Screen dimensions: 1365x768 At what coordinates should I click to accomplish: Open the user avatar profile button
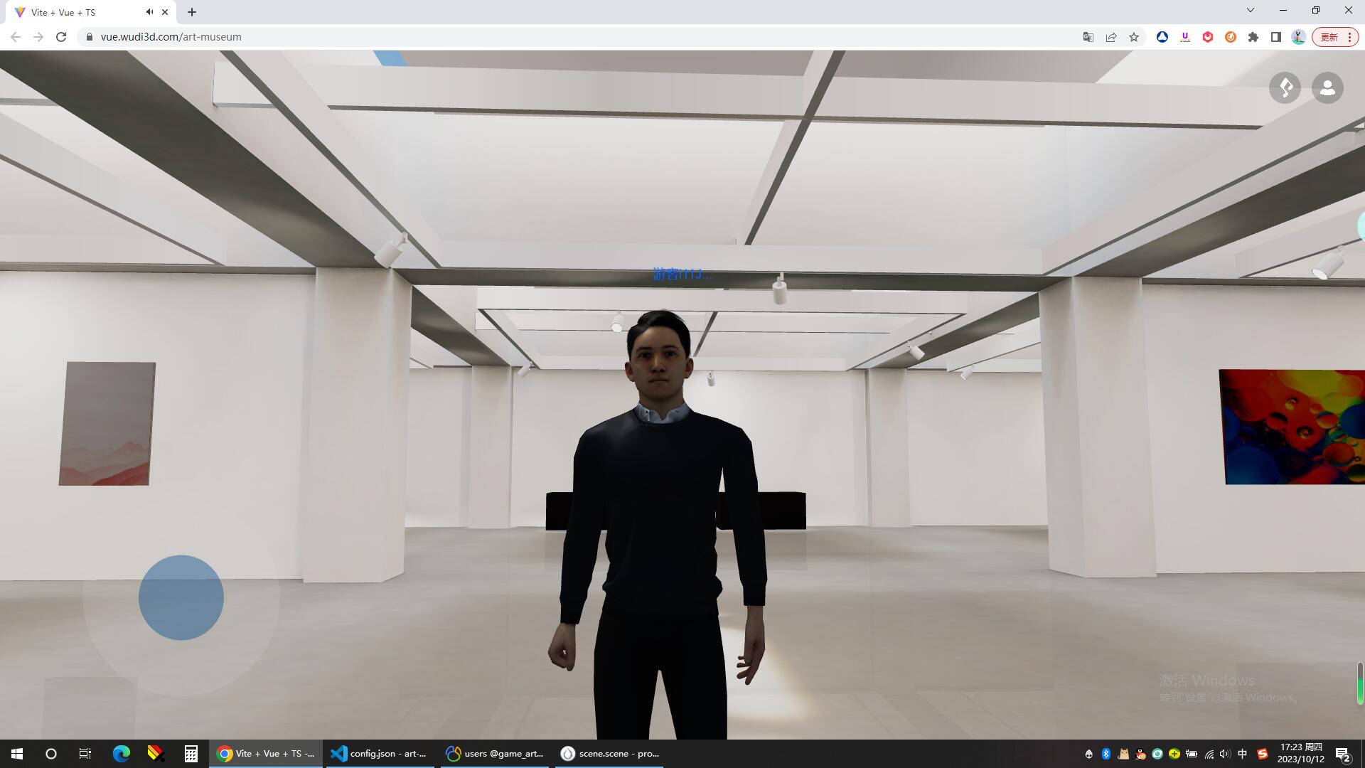click(x=1327, y=88)
